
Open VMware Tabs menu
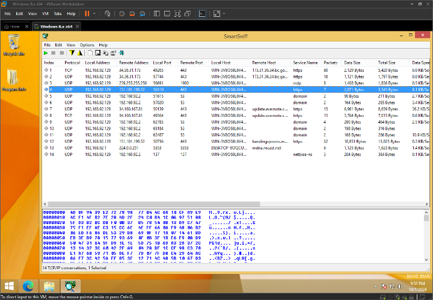tap(58, 13)
